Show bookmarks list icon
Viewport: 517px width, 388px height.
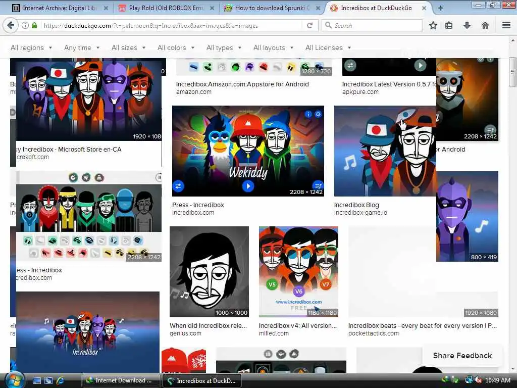(449, 25)
